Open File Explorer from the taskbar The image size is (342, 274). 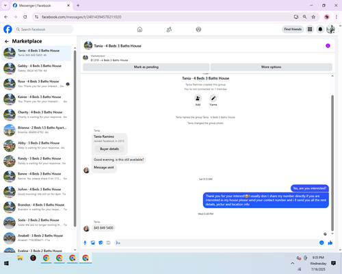[x=20, y=258]
